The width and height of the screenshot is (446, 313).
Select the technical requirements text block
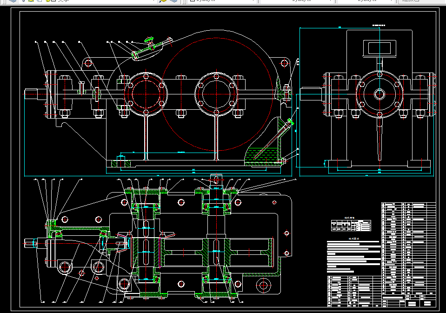(x=354, y=257)
